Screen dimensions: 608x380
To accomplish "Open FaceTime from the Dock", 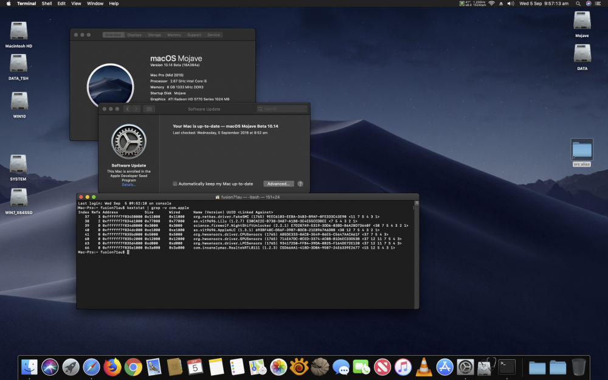I will [361, 367].
